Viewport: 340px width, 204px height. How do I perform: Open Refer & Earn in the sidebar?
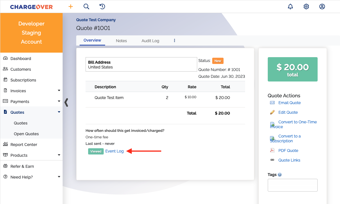[x=22, y=166]
